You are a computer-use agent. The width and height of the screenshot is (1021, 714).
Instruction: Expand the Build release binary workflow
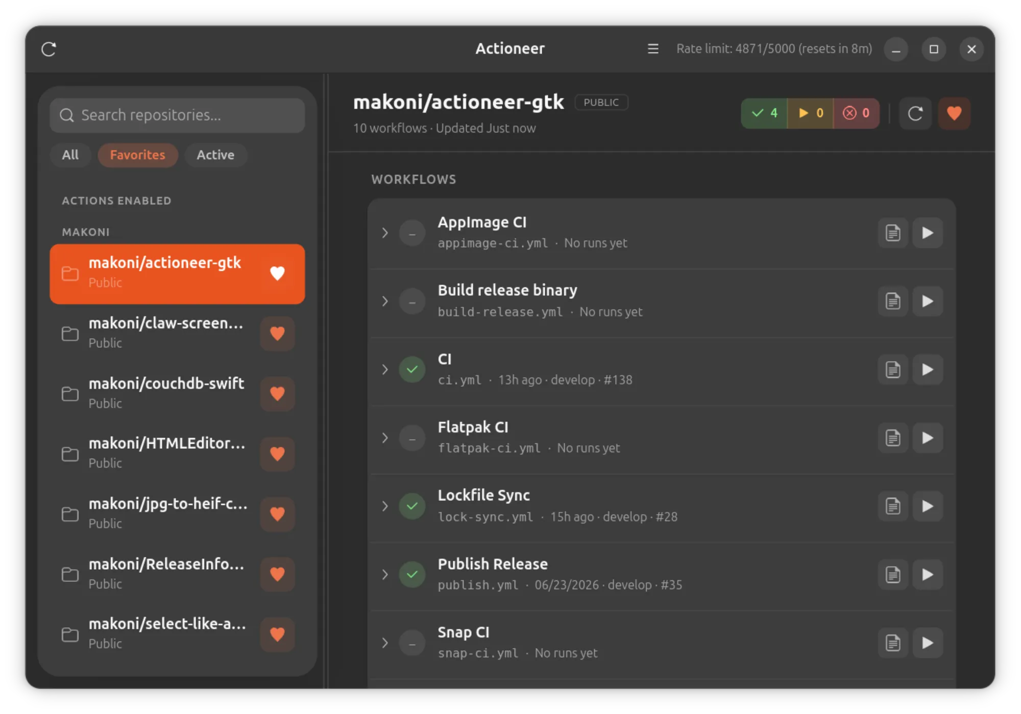point(385,301)
